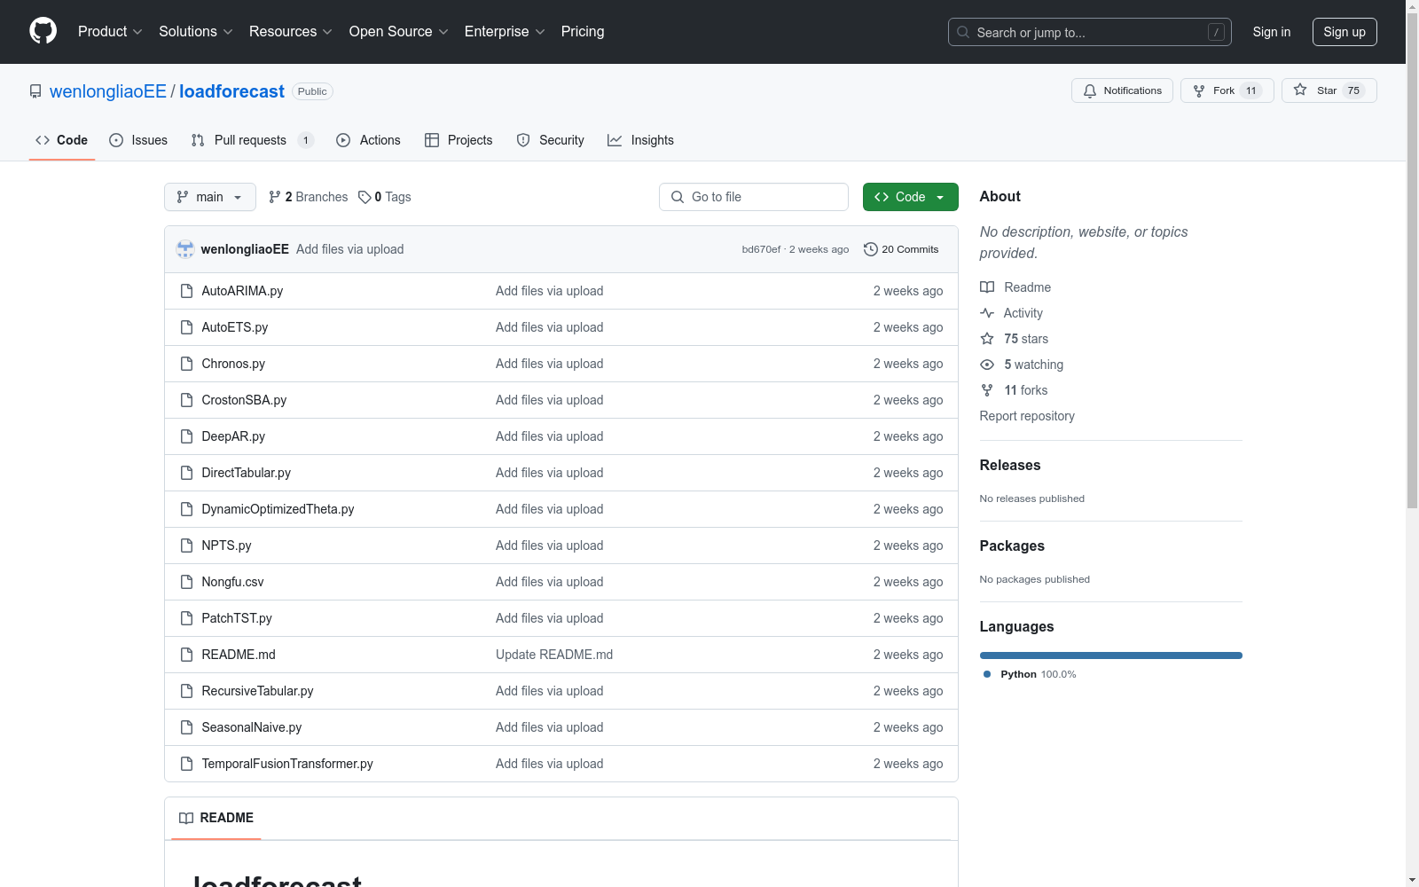Viewport: 1419px width, 887px height.
Task: Click the file icon for README.md
Action: coord(186,655)
